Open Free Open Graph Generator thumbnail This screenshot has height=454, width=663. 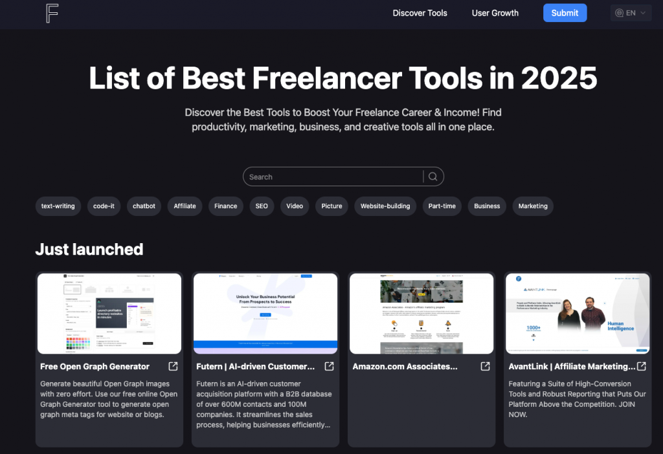tap(109, 314)
